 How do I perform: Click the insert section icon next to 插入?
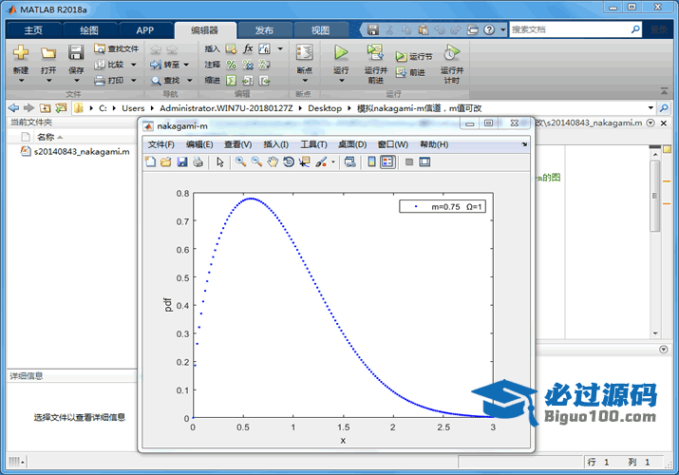click(x=231, y=49)
